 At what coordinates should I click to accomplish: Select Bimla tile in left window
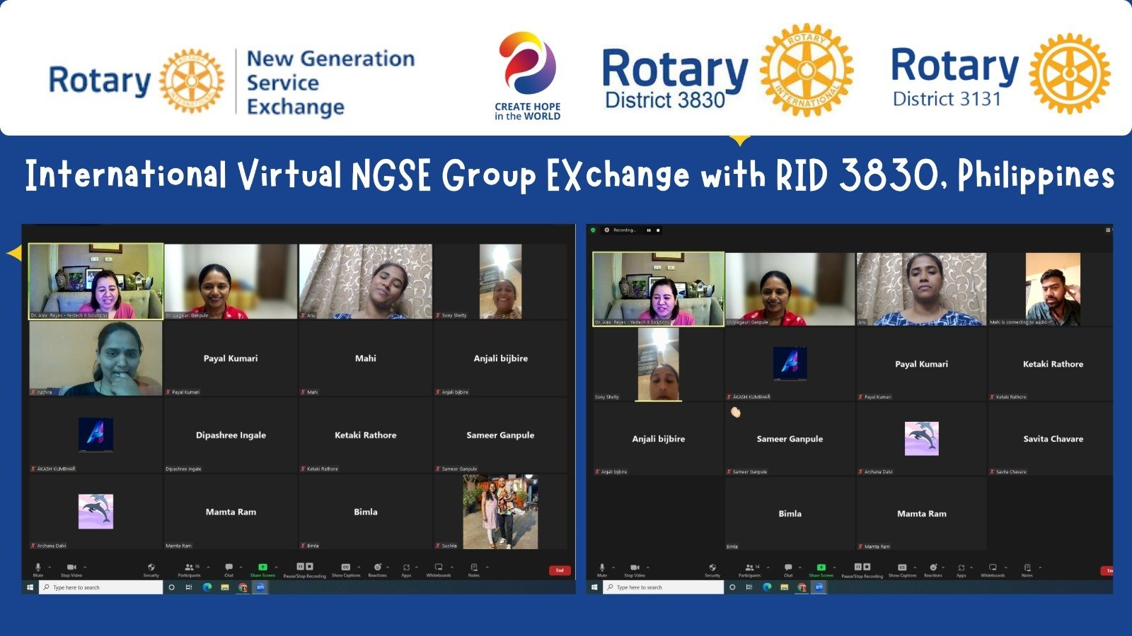(365, 512)
